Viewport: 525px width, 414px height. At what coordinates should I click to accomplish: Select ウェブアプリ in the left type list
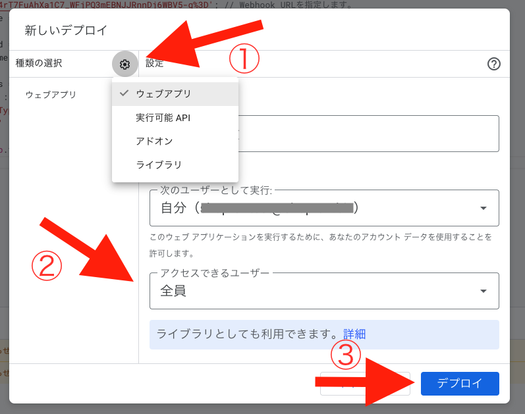[51, 95]
